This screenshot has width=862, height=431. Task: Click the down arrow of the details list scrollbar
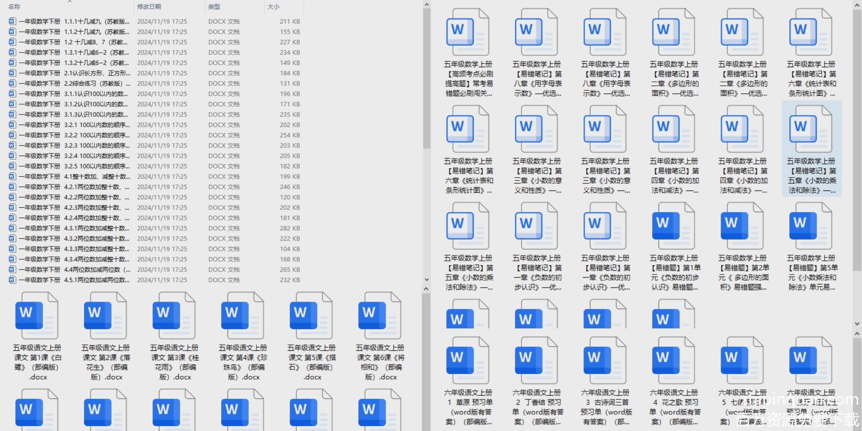[426, 279]
